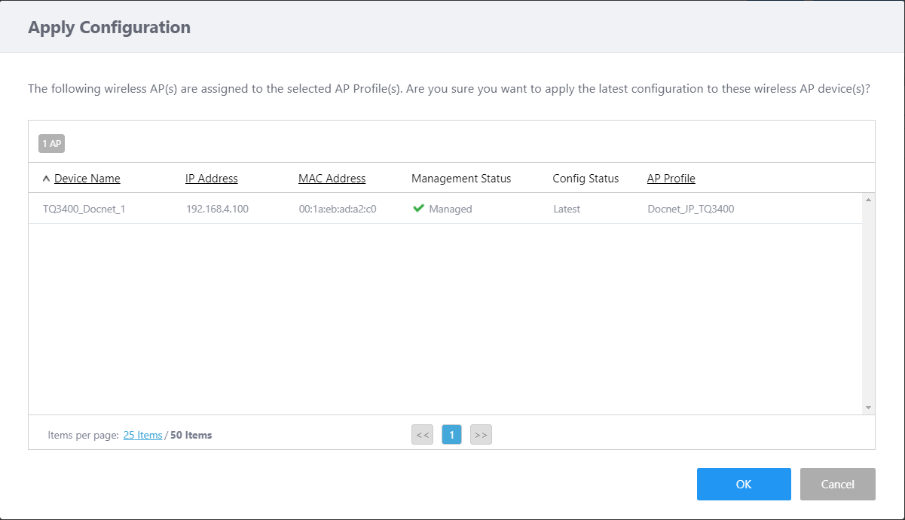The height and width of the screenshot is (520, 905).
Task: Cancel the Apply Configuration dialog
Action: tap(837, 485)
